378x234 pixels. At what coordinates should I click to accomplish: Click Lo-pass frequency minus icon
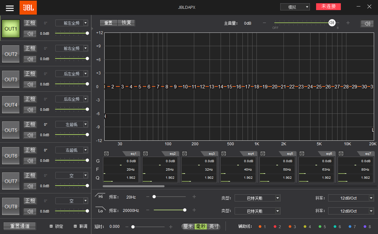[x=148, y=210]
